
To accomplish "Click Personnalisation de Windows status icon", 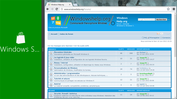I will (x=51, y=69).
